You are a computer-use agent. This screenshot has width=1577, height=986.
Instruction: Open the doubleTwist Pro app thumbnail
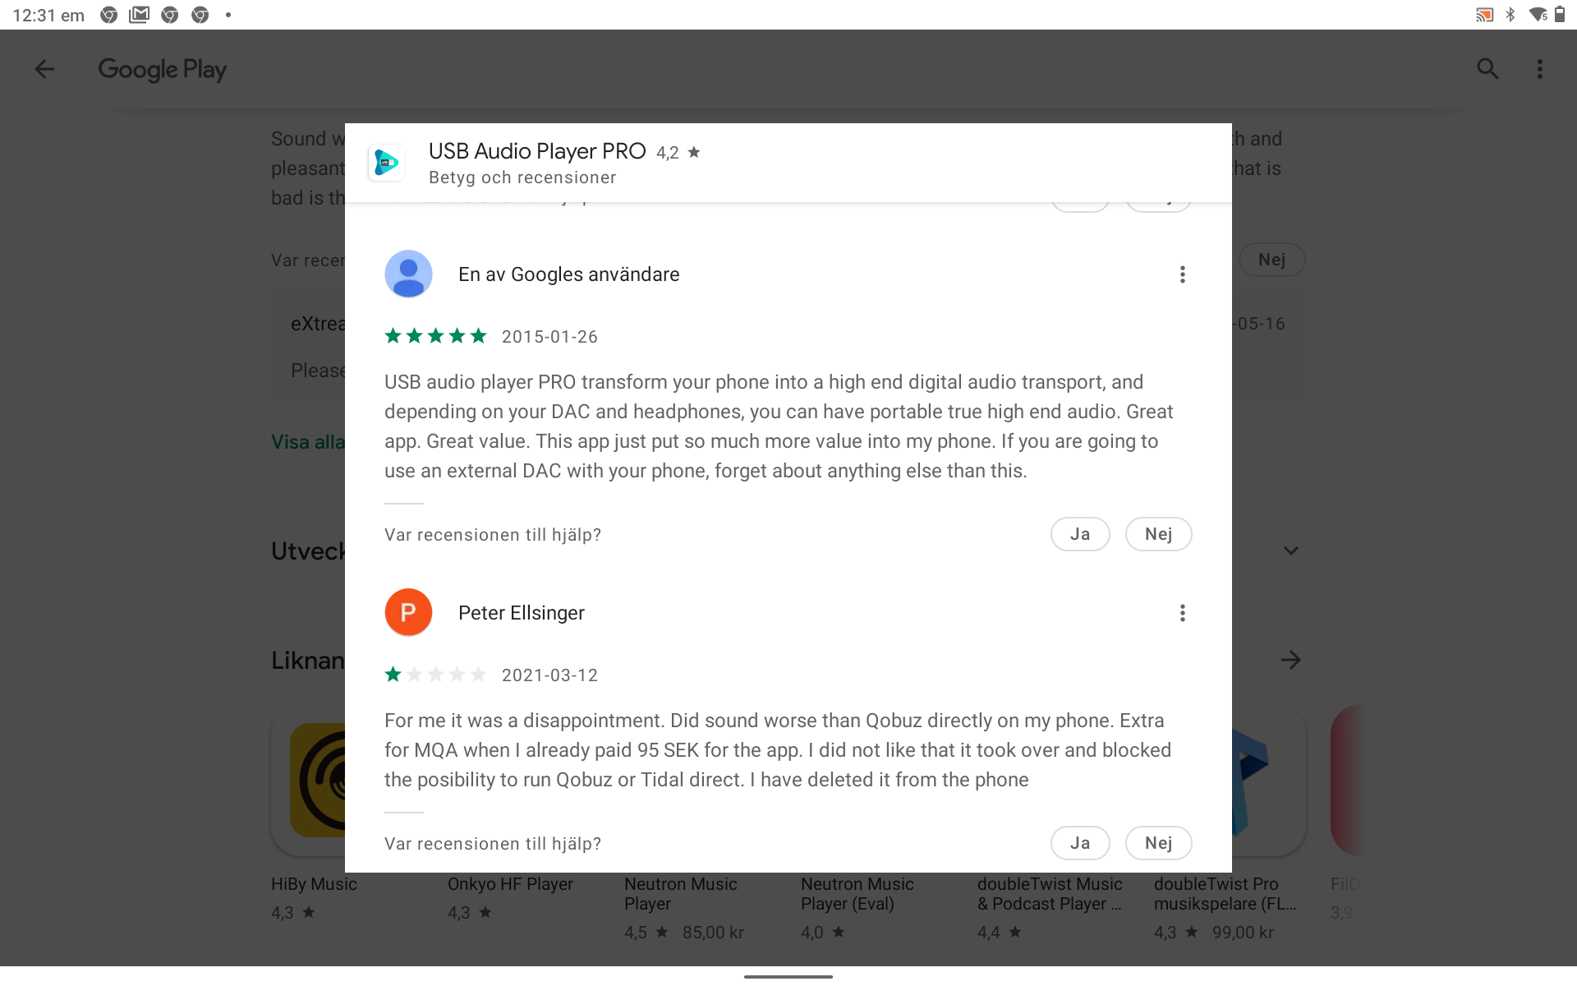pos(1269,781)
